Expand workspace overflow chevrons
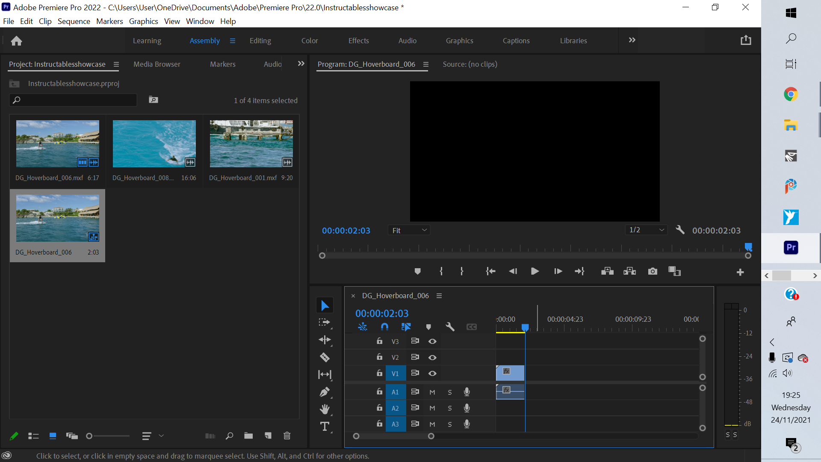The width and height of the screenshot is (821, 462). tap(632, 40)
